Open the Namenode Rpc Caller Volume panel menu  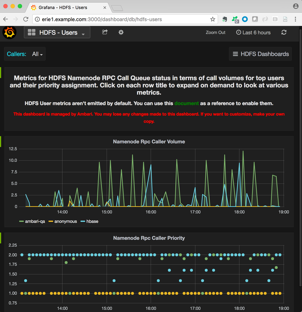149,141
